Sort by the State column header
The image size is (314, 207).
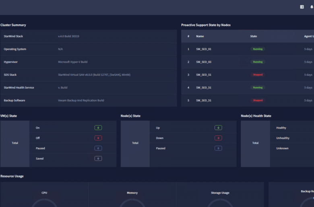click(254, 36)
